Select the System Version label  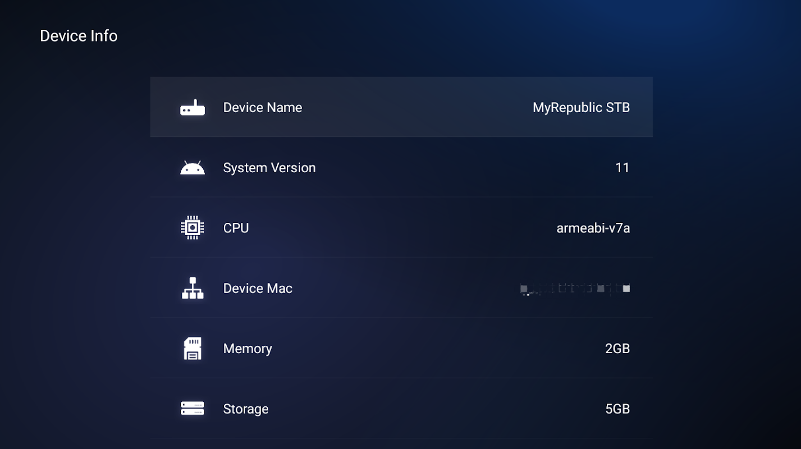[x=269, y=168]
